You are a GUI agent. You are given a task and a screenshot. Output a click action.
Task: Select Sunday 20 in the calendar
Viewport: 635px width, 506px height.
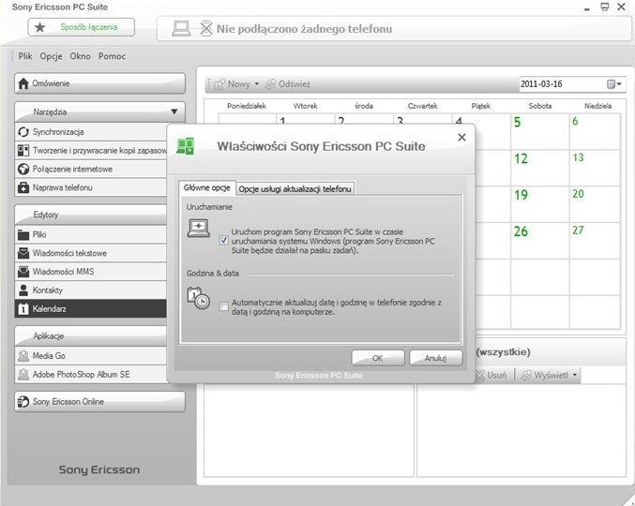tap(595, 204)
